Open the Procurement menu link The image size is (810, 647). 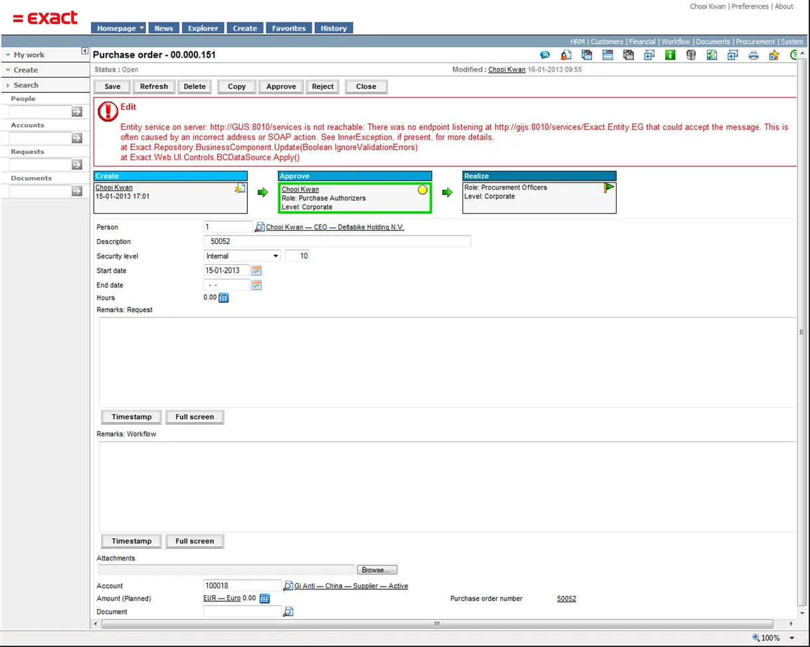pos(755,42)
